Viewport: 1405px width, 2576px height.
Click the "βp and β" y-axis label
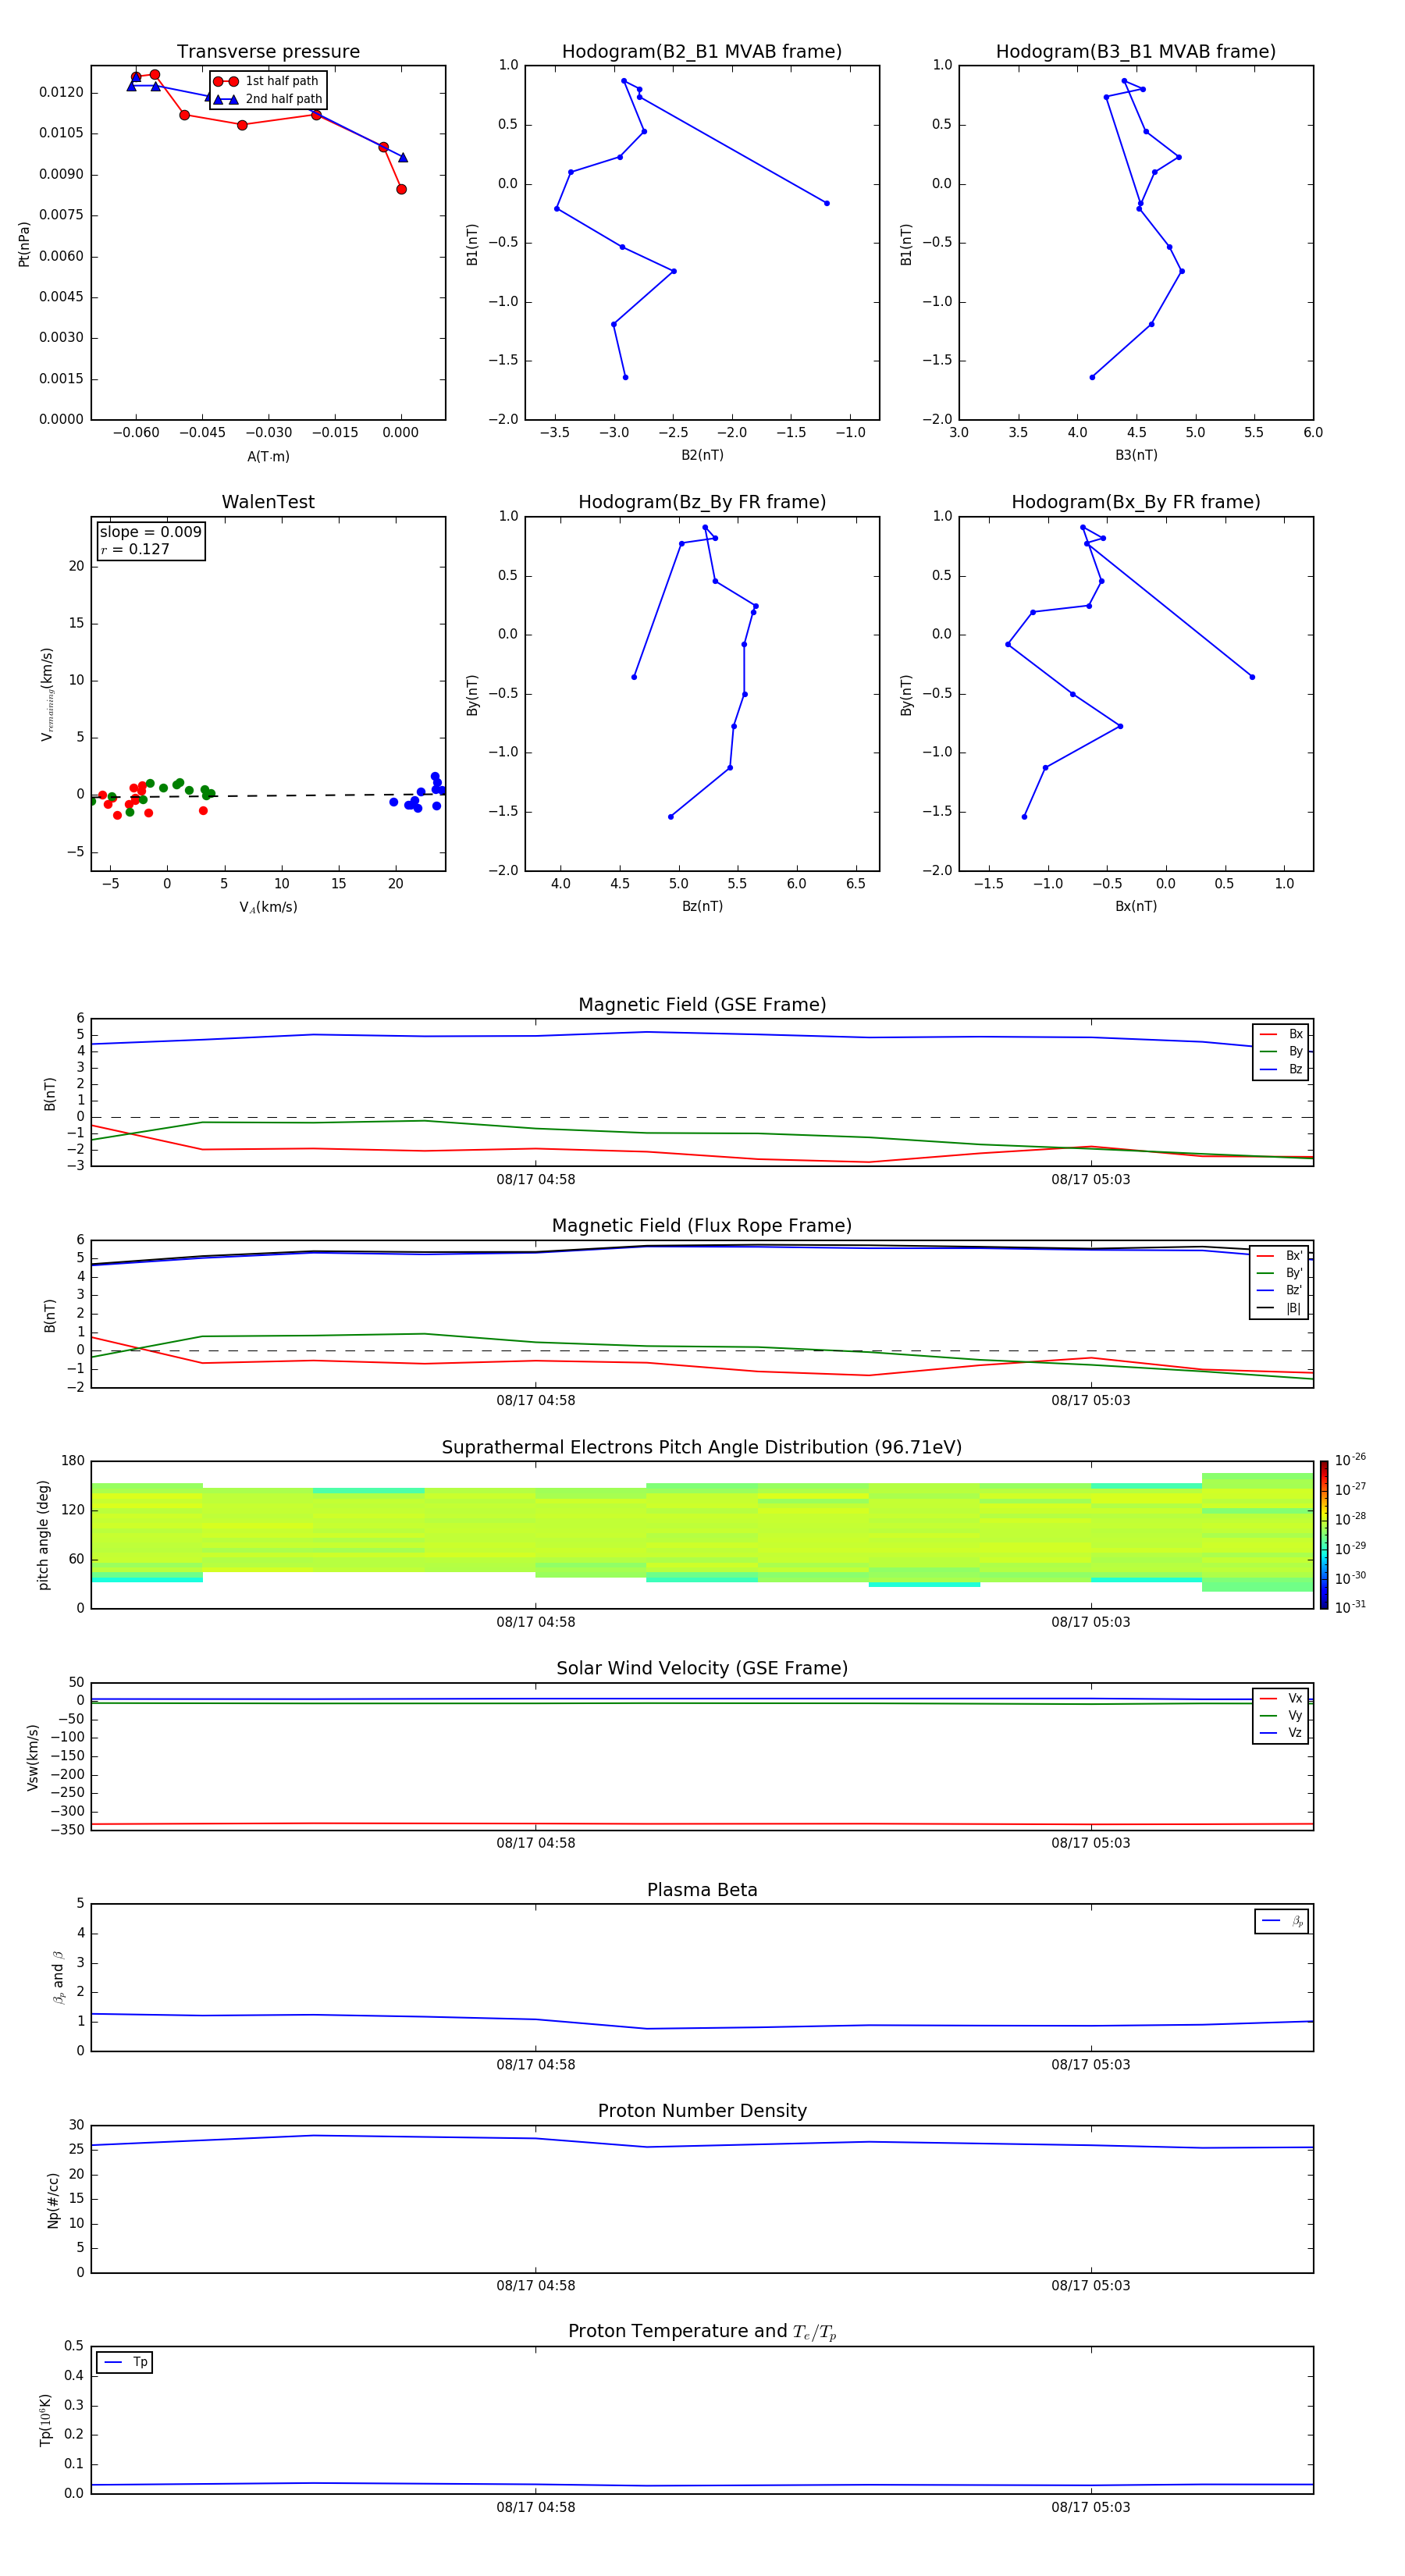tap(58, 1977)
